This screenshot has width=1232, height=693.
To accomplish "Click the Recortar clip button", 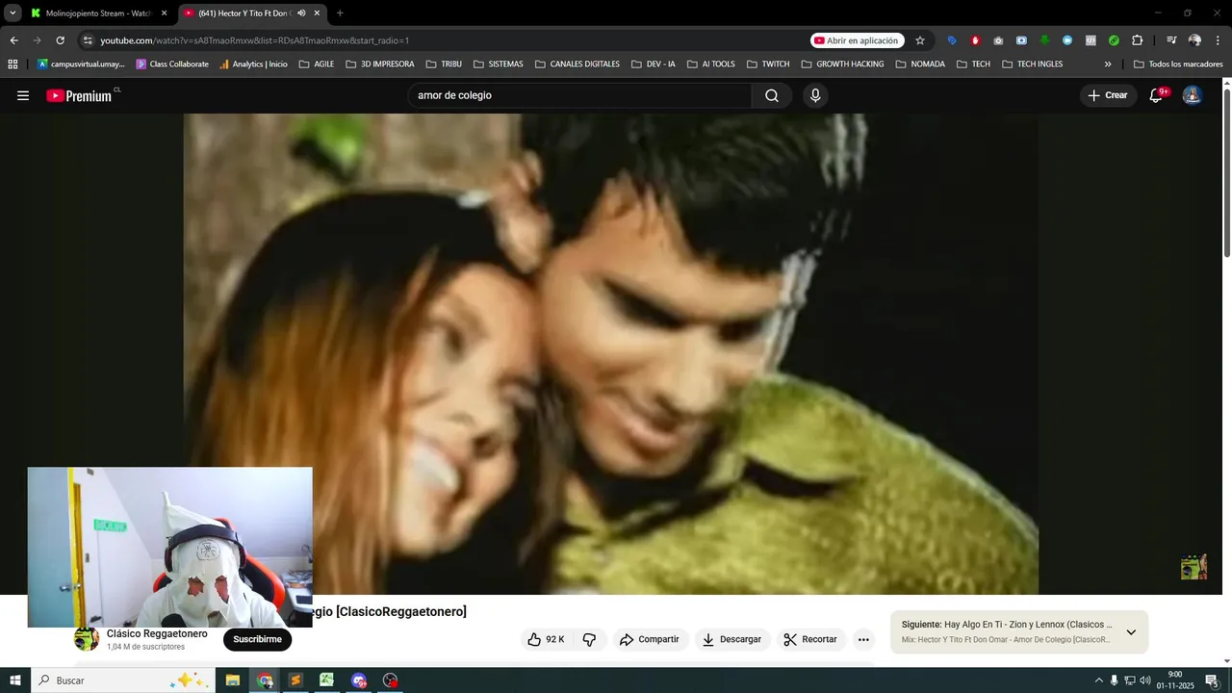I will (x=811, y=639).
